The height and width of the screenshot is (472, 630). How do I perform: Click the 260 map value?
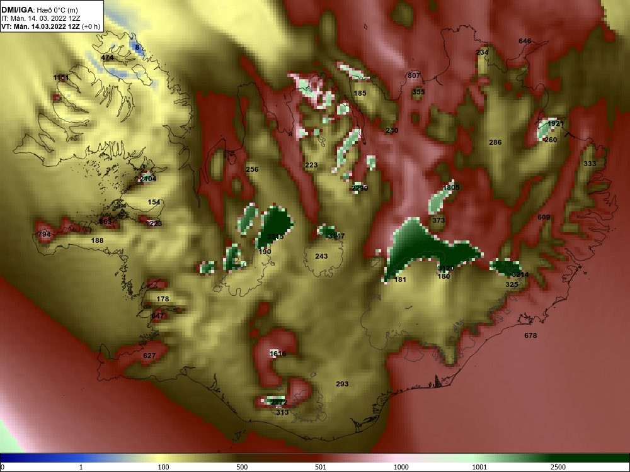pos(551,140)
